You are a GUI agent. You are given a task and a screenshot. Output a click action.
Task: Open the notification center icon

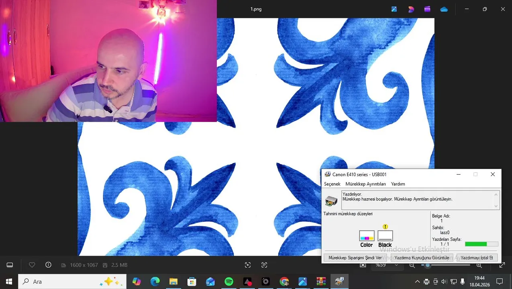pyautogui.click(x=500, y=281)
